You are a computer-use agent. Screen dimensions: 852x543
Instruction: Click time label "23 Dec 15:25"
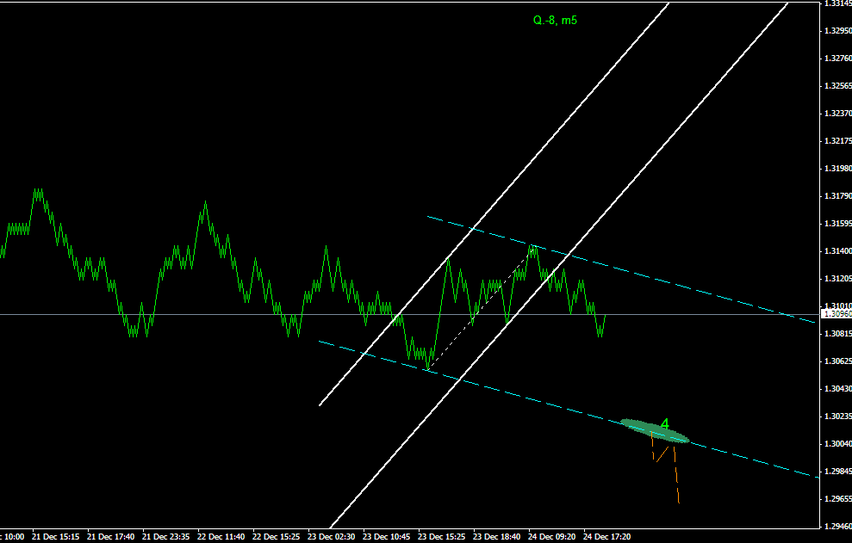tap(441, 536)
